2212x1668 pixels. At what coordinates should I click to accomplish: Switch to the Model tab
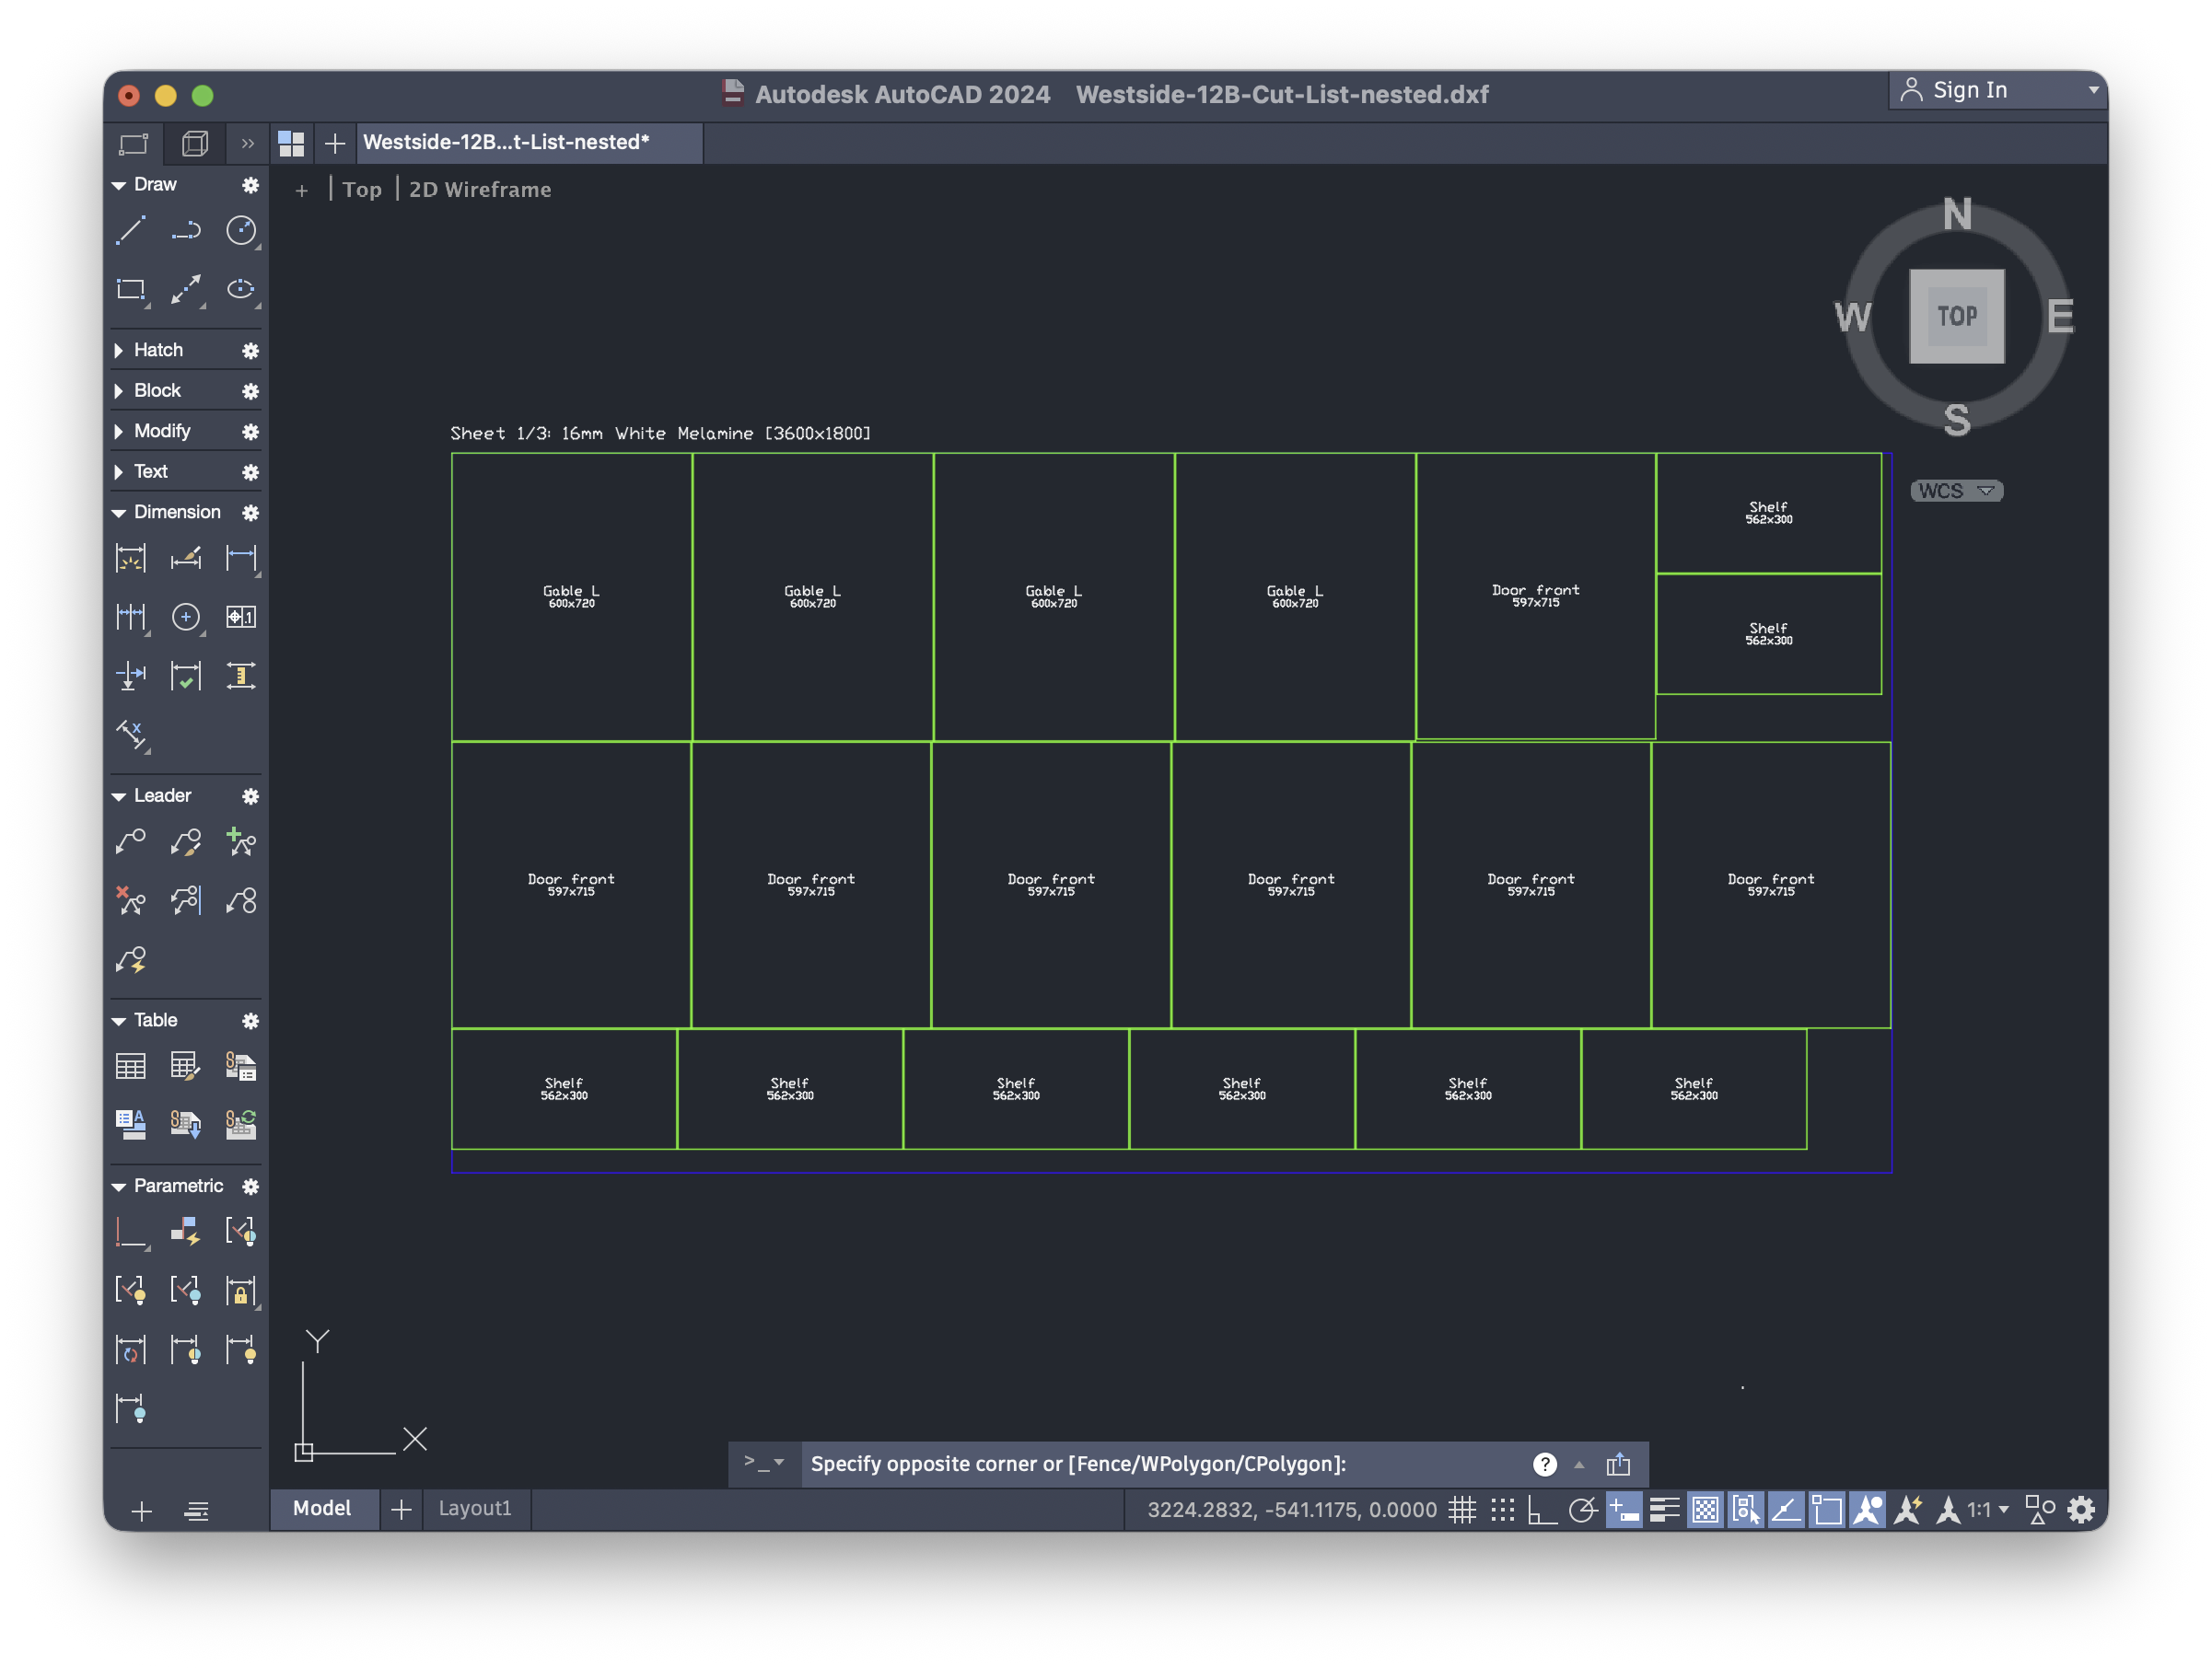pyautogui.click(x=322, y=1508)
